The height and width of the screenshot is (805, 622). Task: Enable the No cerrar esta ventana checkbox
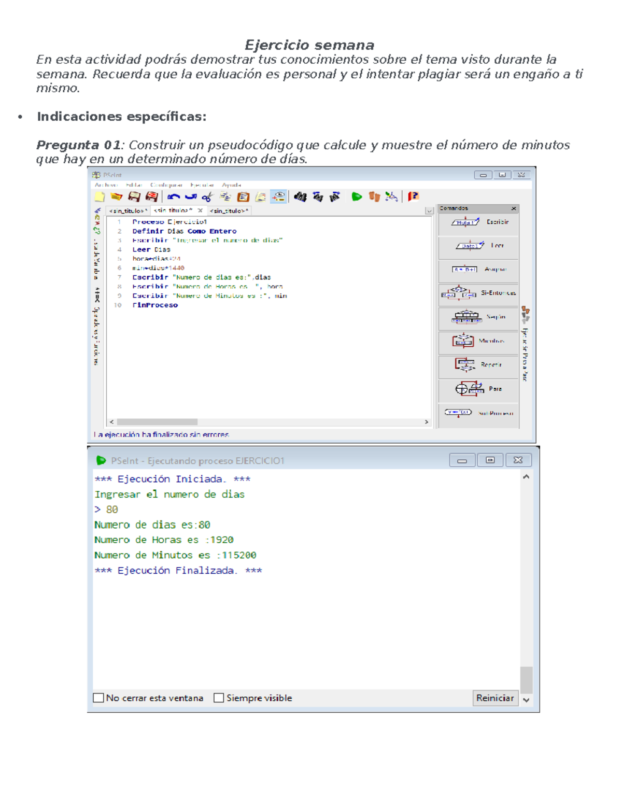[x=98, y=698]
